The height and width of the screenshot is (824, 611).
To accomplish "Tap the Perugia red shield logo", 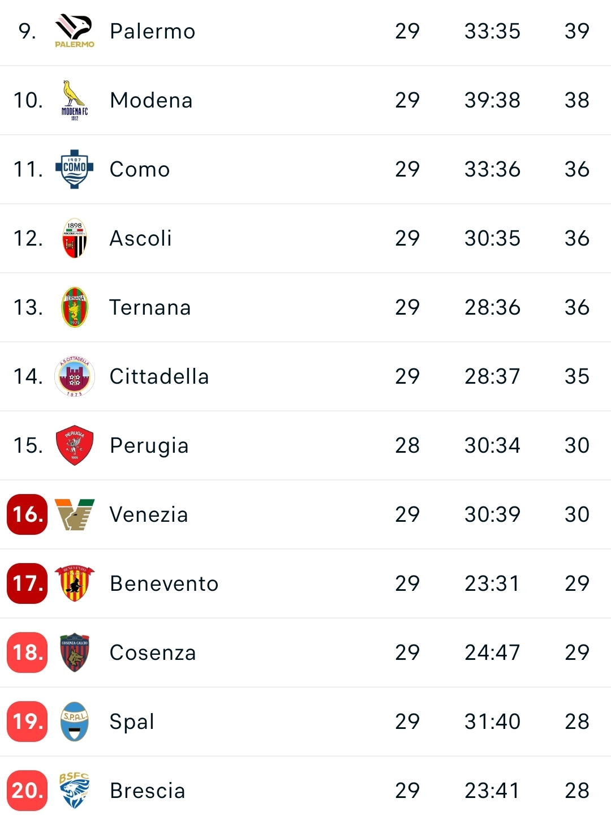I will (74, 445).
